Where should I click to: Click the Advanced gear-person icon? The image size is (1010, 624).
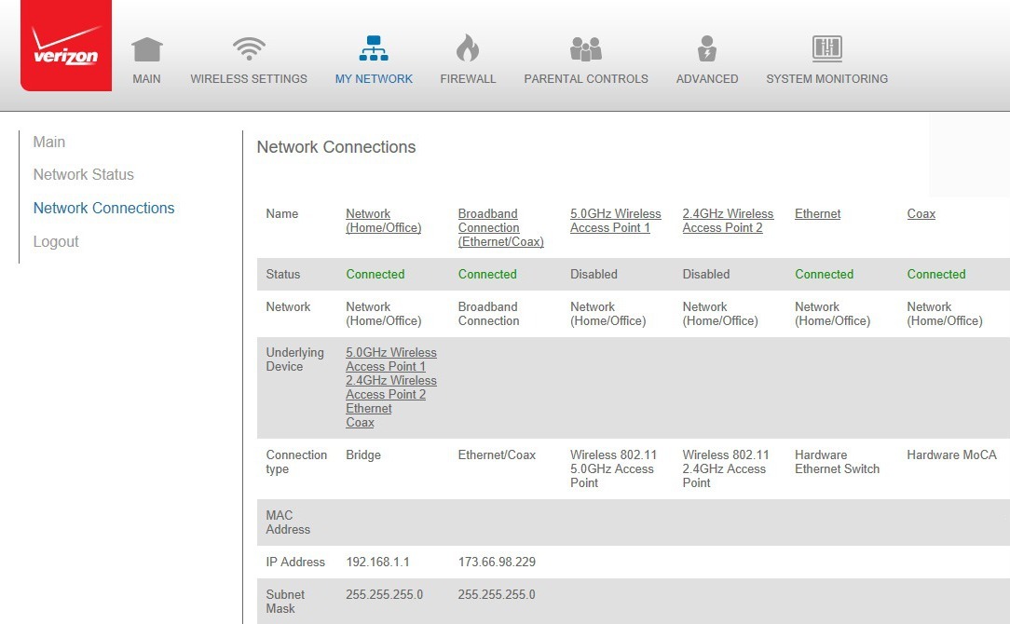point(705,47)
